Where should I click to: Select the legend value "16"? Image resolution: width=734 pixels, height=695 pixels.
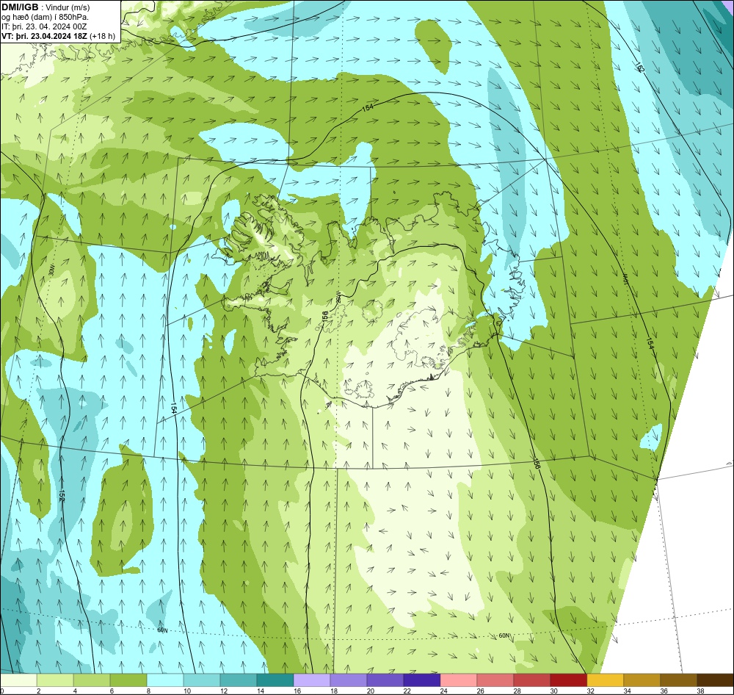click(x=297, y=691)
